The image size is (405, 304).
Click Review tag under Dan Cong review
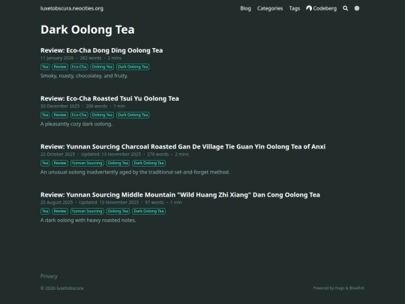click(x=60, y=211)
